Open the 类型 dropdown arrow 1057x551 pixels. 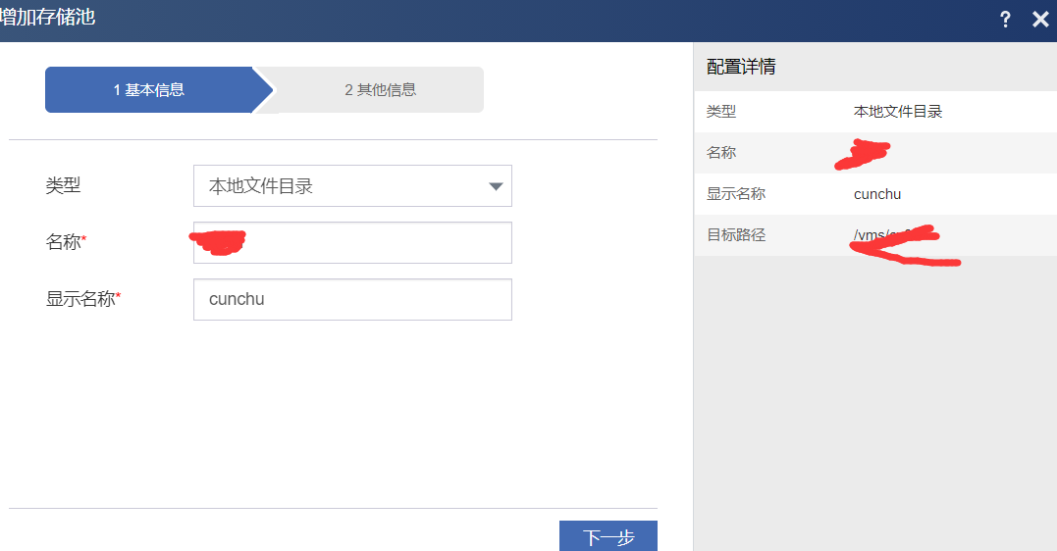(496, 186)
